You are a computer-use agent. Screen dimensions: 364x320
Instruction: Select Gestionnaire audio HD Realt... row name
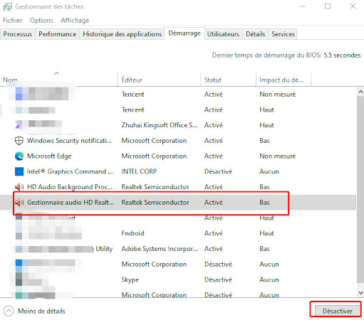pyautogui.click(x=71, y=203)
